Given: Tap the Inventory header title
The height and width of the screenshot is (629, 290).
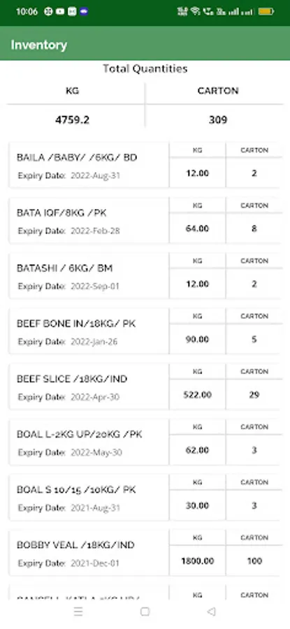Looking at the screenshot, I should point(39,45).
